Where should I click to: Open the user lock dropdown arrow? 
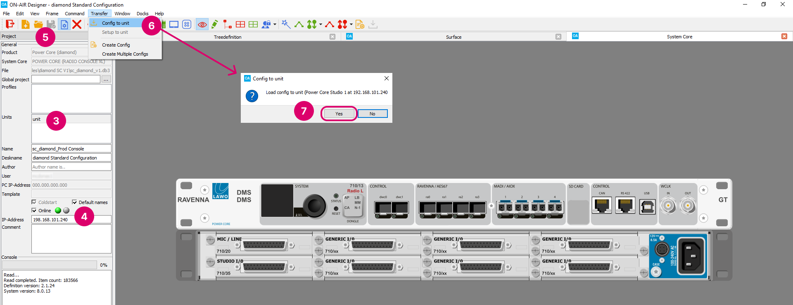click(x=275, y=24)
